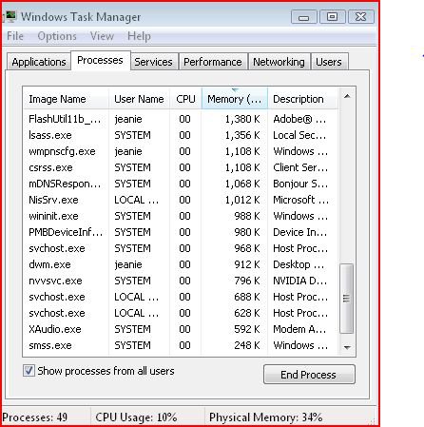The image size is (424, 427).
Task: Untick Show processes from all users
Action: pyautogui.click(x=29, y=371)
